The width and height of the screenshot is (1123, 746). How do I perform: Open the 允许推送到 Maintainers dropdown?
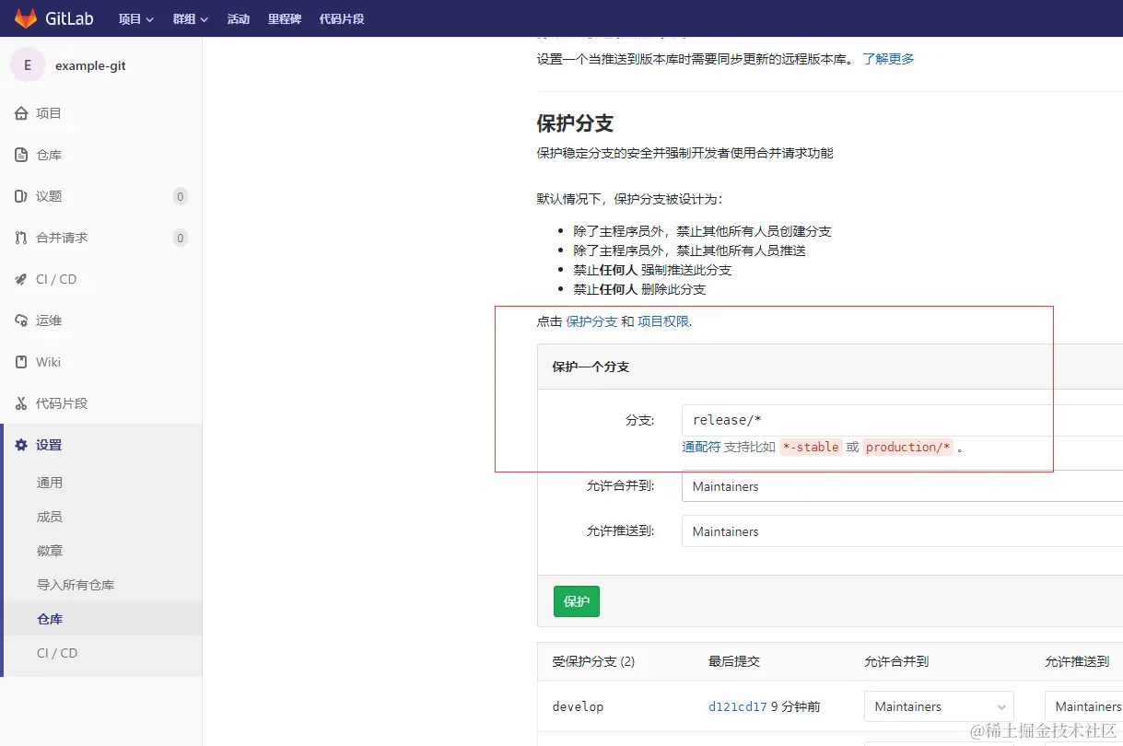point(902,531)
